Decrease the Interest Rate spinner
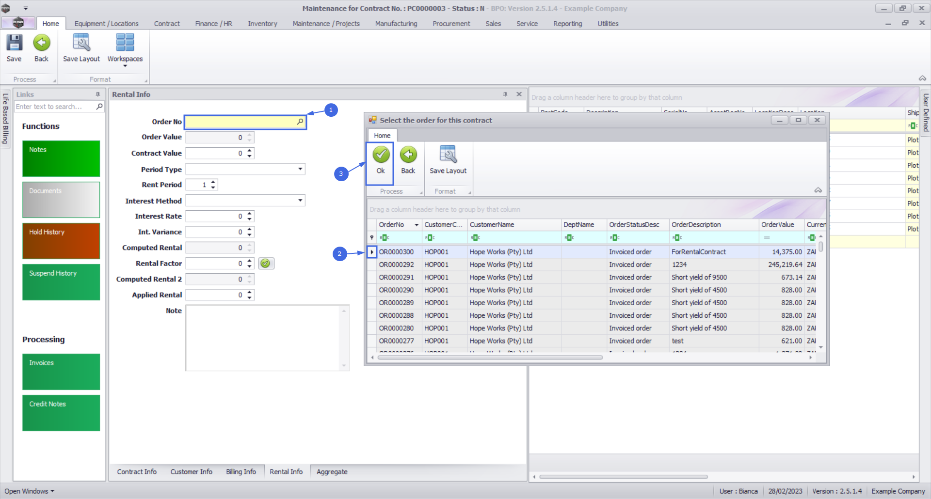The image size is (931, 499). (250, 219)
